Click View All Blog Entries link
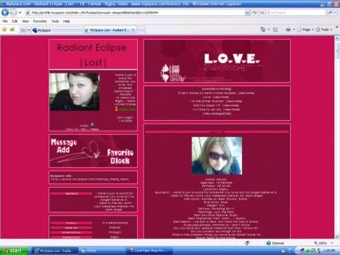The height and width of the screenshot is (255, 340). click(217, 114)
